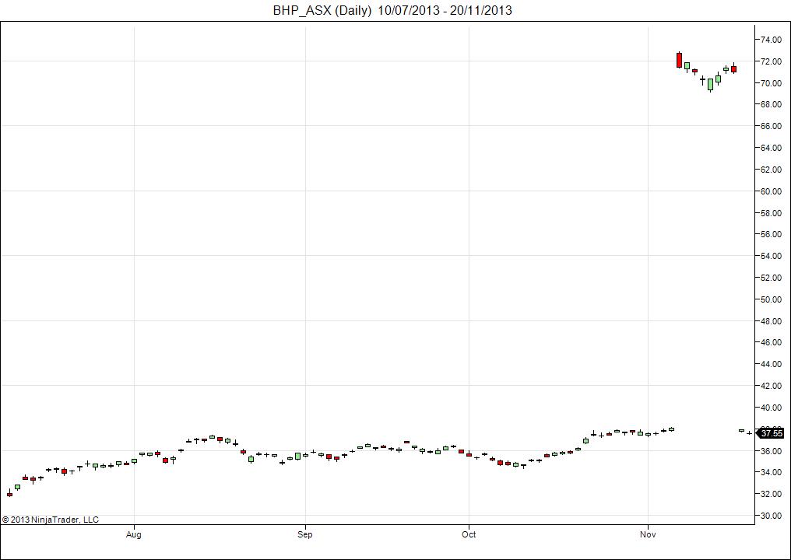Click the 40.00 price axis label

pos(772,408)
